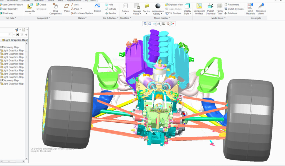Viewport: 285px width, 166px height.
Task: Expand the Datum group menu
Action: (82, 18)
